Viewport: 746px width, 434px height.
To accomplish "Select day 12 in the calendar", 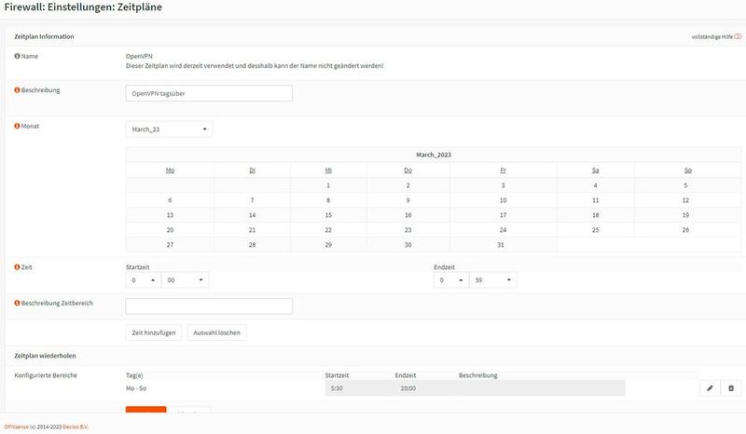I will tap(685, 200).
